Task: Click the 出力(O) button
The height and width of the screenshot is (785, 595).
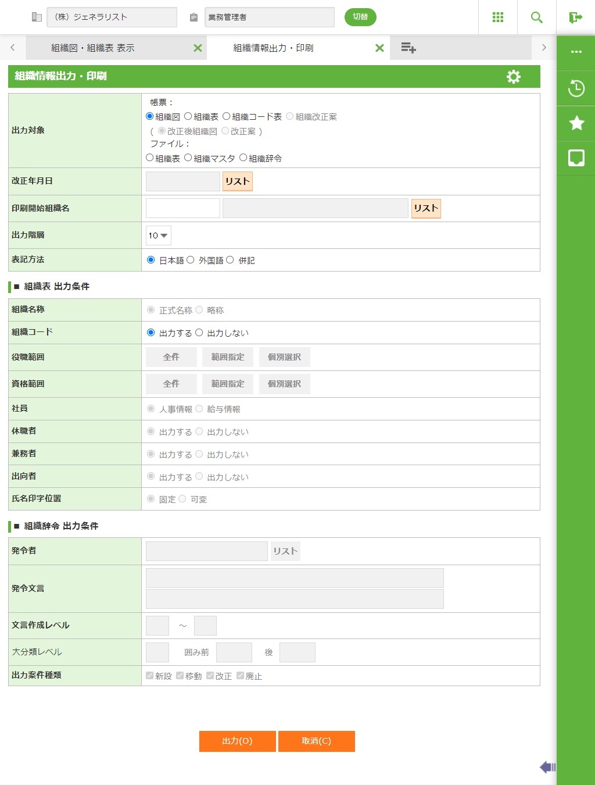Action: click(237, 741)
